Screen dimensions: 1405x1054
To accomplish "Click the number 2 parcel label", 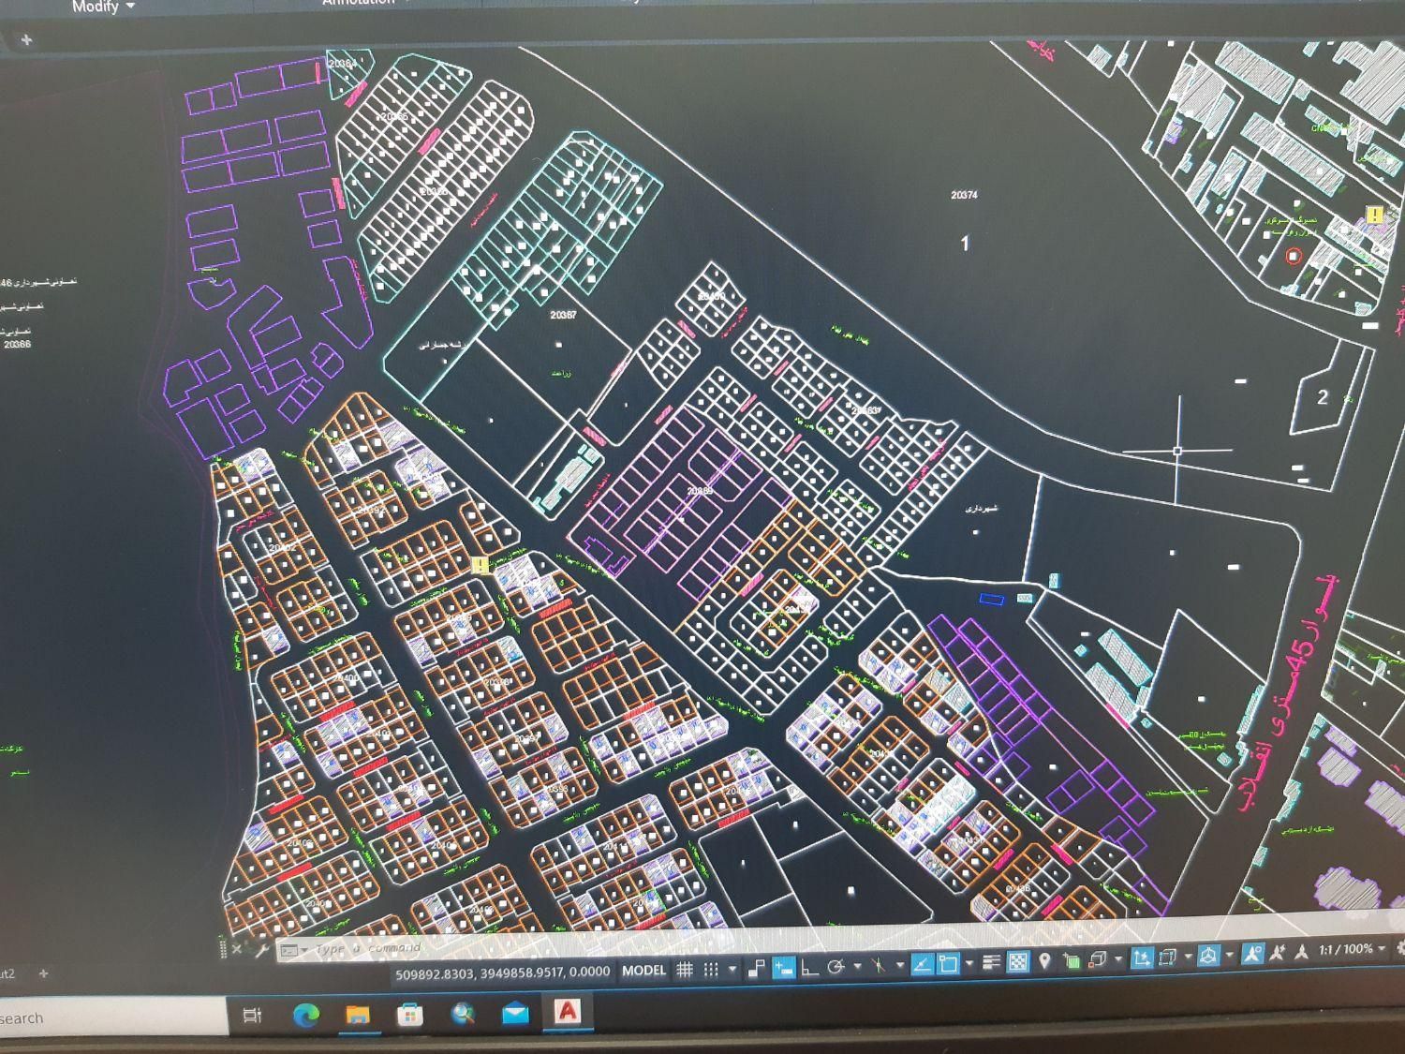I will (x=1323, y=396).
